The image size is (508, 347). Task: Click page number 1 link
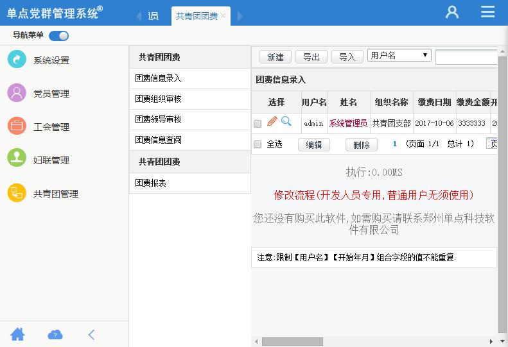(394, 144)
